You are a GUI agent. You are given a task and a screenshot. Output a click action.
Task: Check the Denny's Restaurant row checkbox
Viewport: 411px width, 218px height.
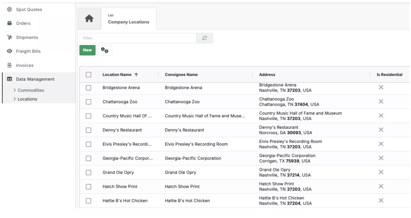point(88,130)
